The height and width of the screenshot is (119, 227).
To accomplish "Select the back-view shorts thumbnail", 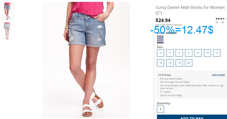I will click(7, 31).
